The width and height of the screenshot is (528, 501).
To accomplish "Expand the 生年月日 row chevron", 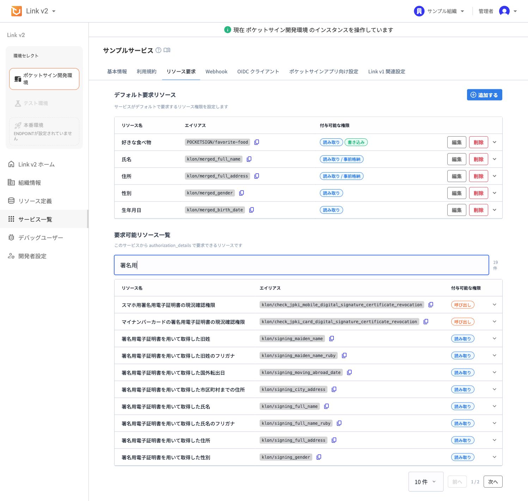I will pos(495,210).
